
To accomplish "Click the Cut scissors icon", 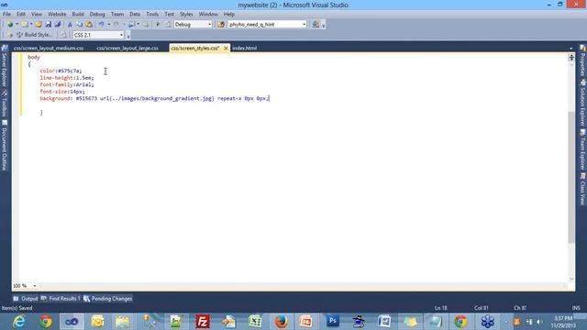I will pyautogui.click(x=70, y=25).
